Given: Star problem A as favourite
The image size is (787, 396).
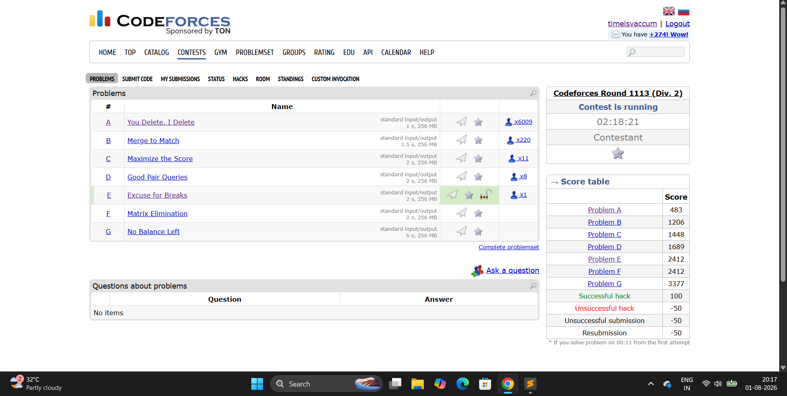Looking at the screenshot, I should pyautogui.click(x=478, y=122).
